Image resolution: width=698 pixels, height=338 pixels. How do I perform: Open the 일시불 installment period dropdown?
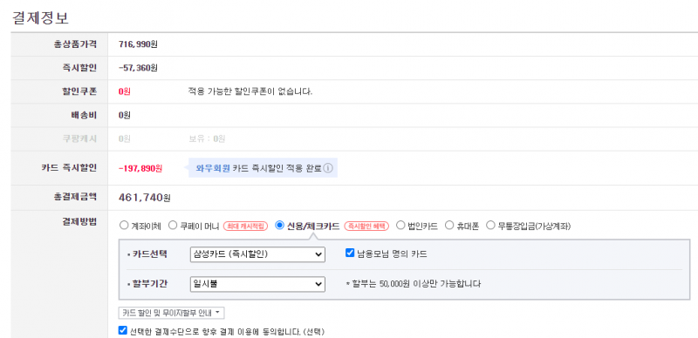tap(257, 284)
